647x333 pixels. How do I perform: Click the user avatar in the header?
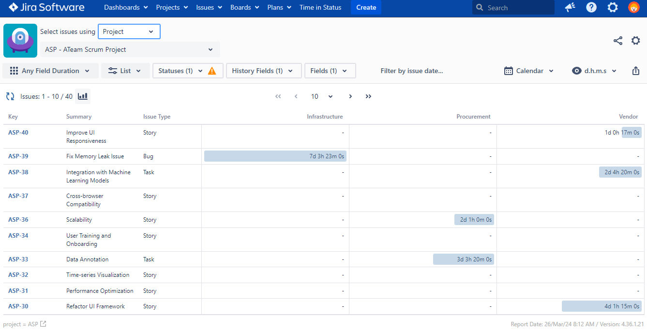pos(633,7)
